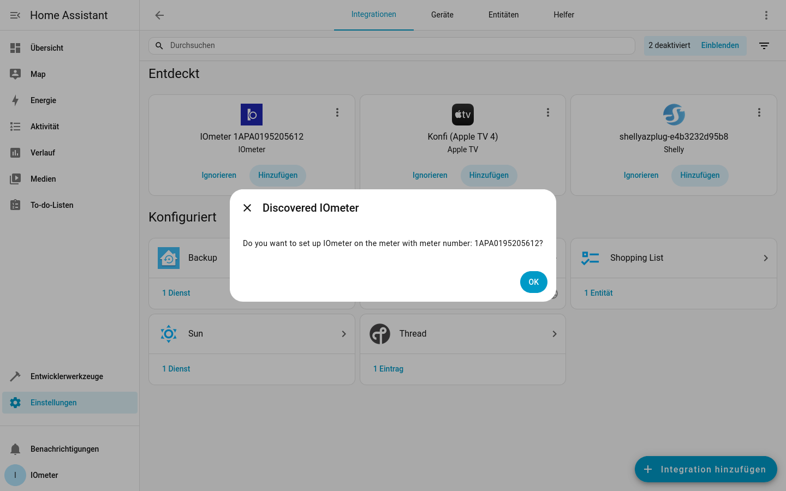Confirm the dialog with OK
Viewport: 786px width, 491px height.
click(x=534, y=282)
